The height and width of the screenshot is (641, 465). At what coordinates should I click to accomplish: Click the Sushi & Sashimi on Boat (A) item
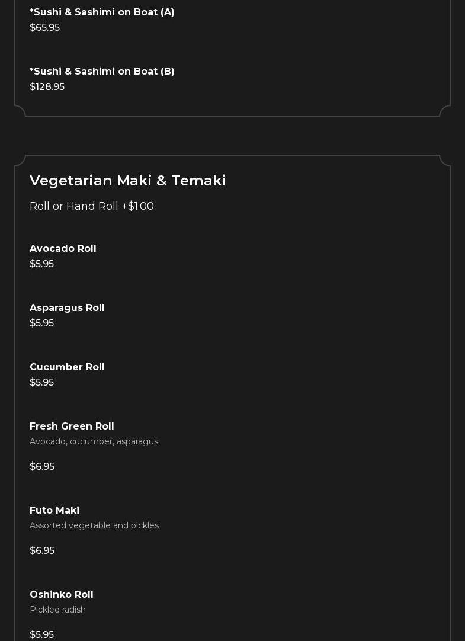tap(102, 12)
